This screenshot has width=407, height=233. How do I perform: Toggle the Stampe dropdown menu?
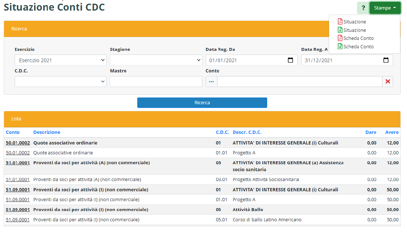(385, 8)
